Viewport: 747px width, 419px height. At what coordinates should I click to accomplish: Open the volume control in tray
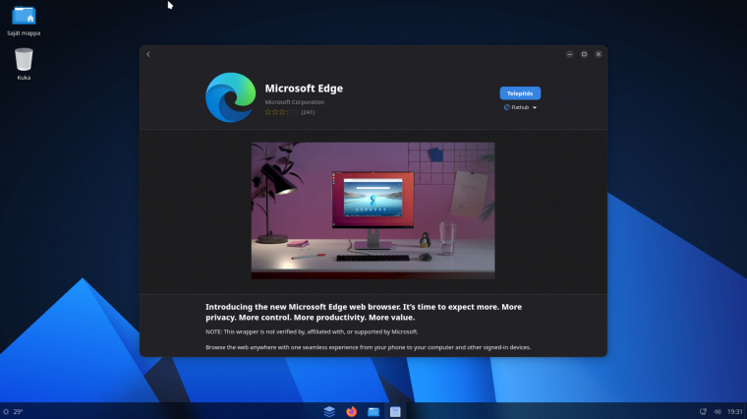[x=718, y=411]
